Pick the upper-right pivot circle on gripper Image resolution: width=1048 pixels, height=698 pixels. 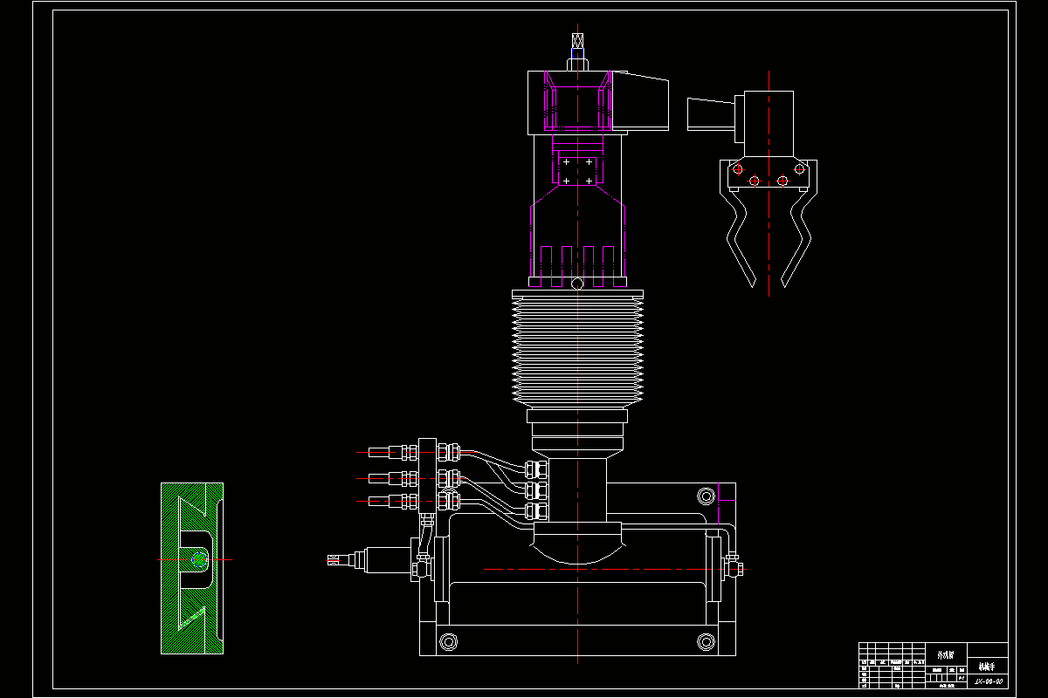pos(799,169)
